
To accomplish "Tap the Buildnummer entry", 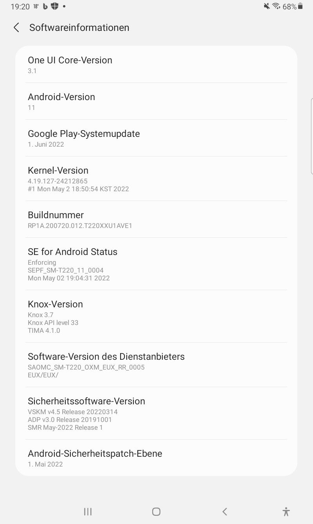I will (156, 219).
